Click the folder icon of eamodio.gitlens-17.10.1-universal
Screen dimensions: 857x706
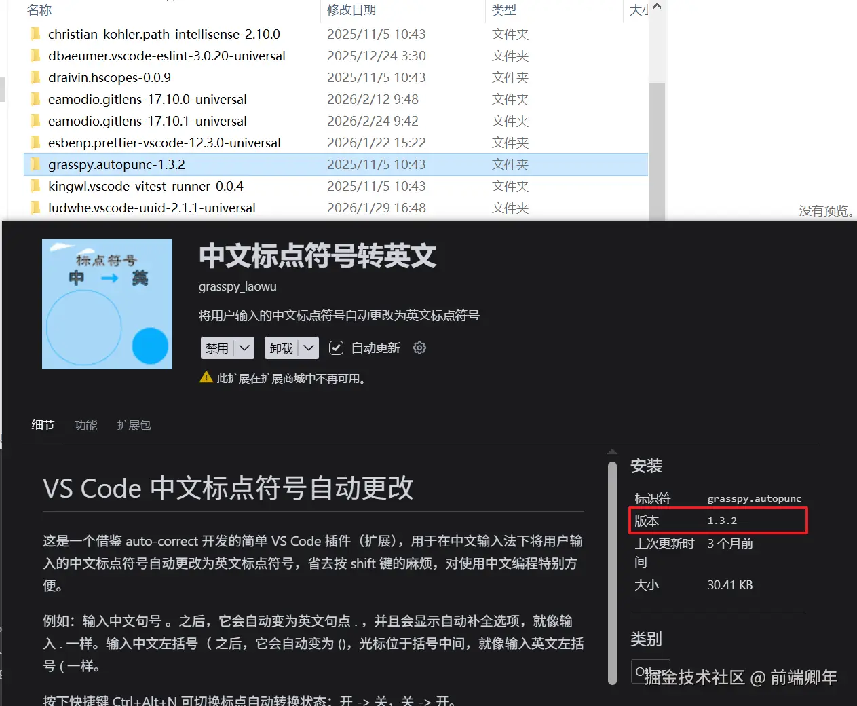(35, 121)
